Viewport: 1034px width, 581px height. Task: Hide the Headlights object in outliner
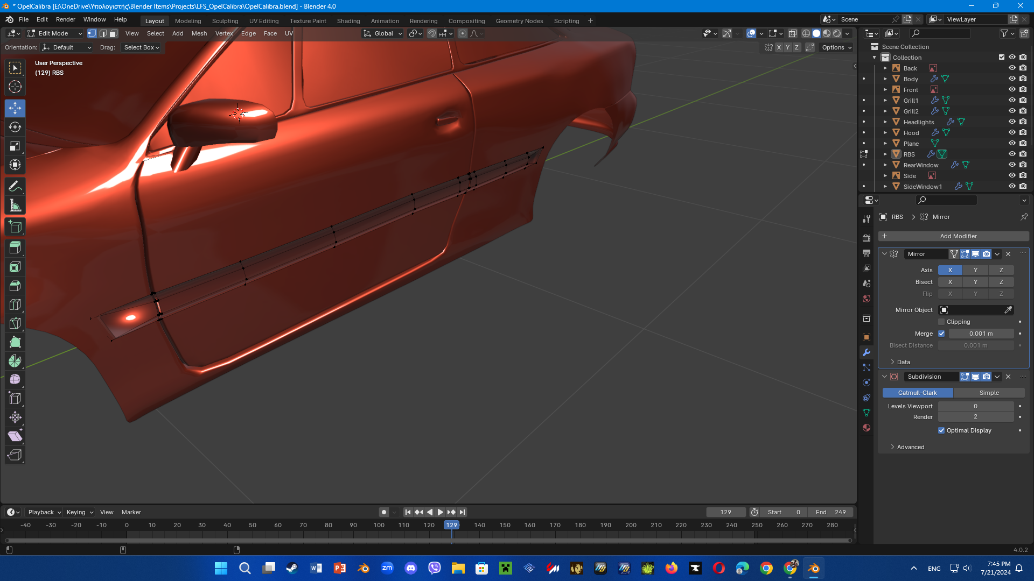(1012, 122)
